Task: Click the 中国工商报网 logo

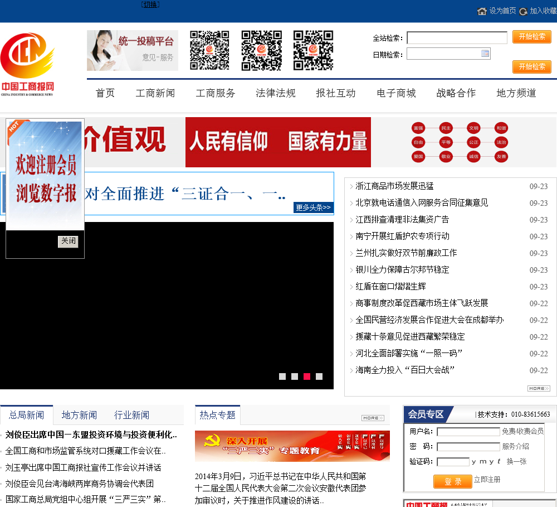Action: [27, 64]
